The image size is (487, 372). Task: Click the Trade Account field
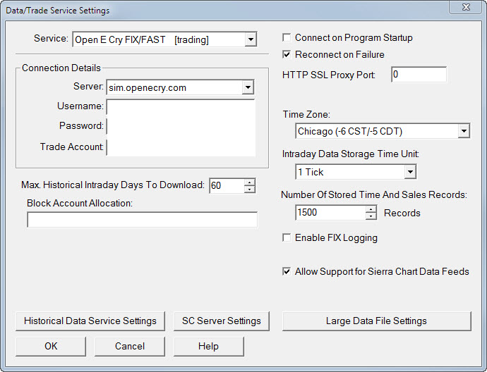180,147
